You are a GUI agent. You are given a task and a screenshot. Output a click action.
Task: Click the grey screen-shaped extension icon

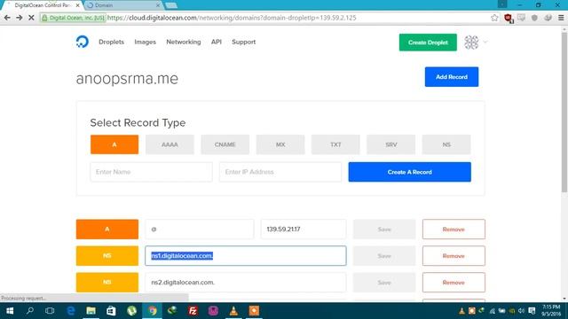point(521,18)
